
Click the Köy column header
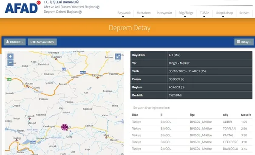coord(225,115)
